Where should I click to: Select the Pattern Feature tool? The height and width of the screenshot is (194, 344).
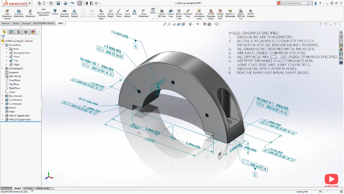[x=74, y=13]
